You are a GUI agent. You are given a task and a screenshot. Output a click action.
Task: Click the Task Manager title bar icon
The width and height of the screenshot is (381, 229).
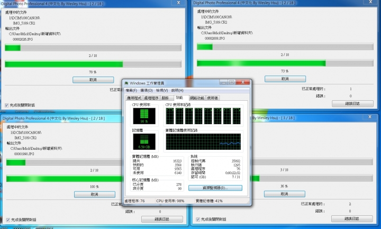(x=126, y=83)
